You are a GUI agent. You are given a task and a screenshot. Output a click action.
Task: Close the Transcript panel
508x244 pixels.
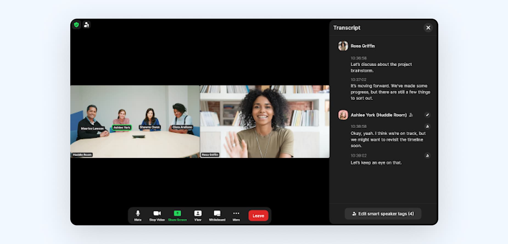(x=428, y=27)
